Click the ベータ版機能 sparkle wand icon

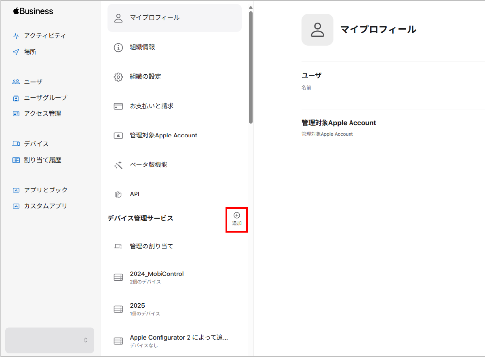tap(118, 165)
